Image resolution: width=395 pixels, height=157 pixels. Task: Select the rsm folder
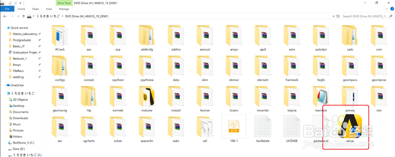coord(379,99)
